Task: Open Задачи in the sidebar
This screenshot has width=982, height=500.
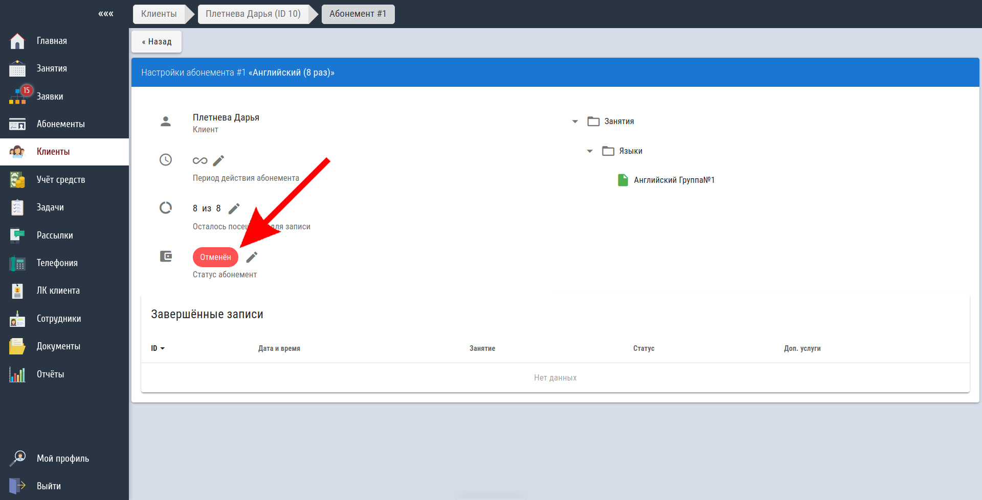Action: [50, 207]
